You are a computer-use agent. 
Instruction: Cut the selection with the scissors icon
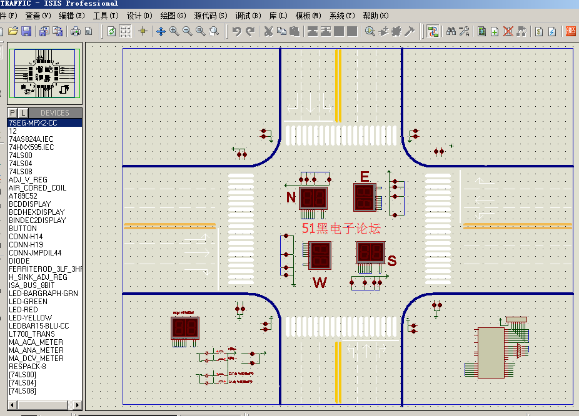click(x=268, y=31)
